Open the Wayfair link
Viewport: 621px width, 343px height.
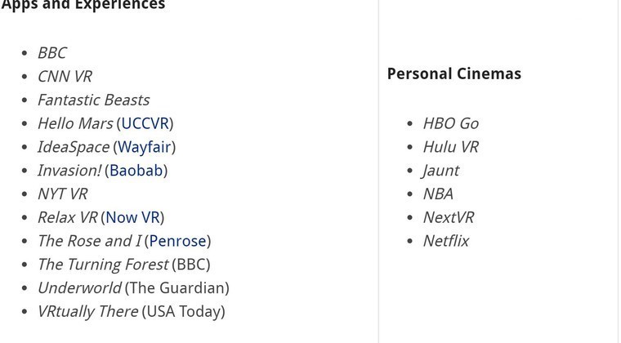144,147
